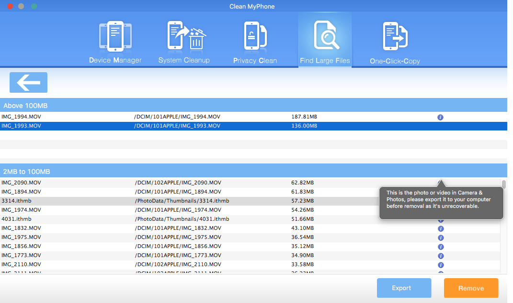
Task: Click the 187.81MB size value
Action: (304, 117)
